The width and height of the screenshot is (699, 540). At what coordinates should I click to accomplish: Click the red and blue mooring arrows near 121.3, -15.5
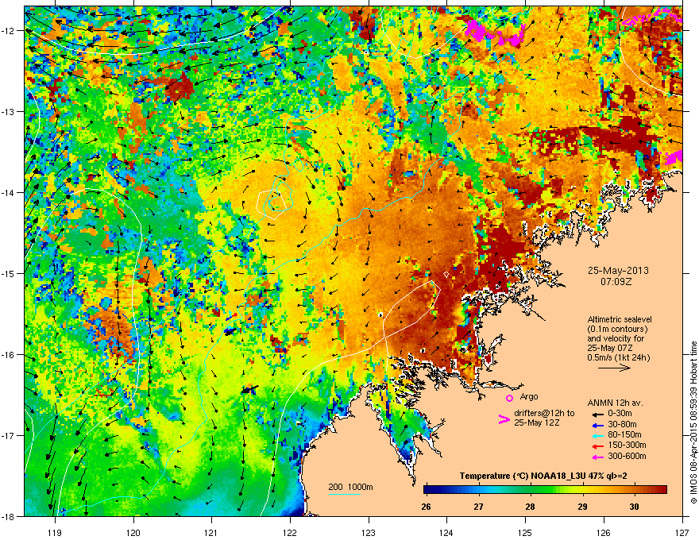coord(231,317)
